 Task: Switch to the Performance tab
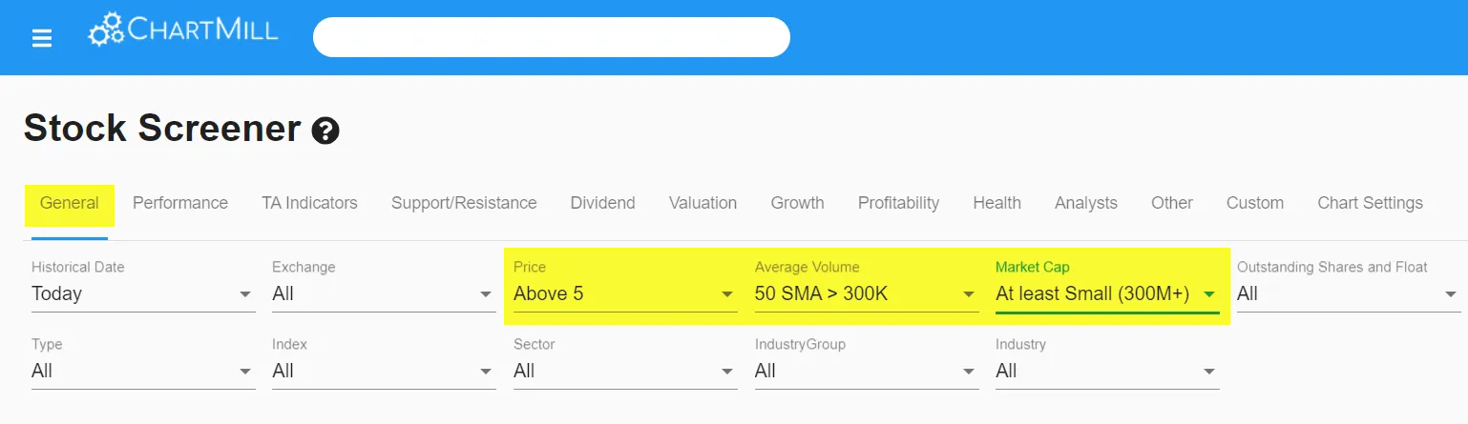[180, 203]
